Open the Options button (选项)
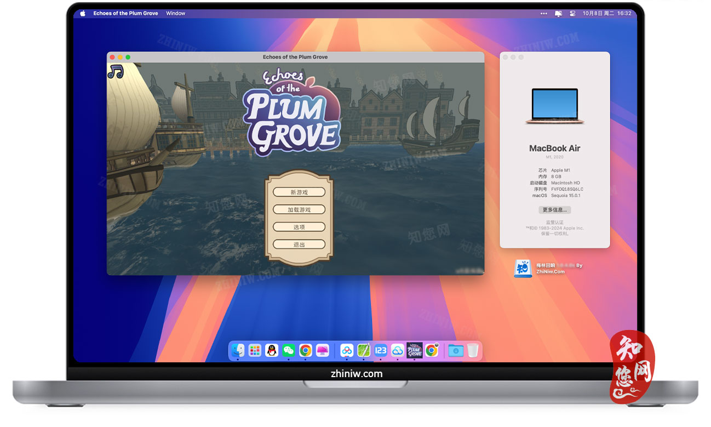The image size is (711, 427). [x=299, y=227]
